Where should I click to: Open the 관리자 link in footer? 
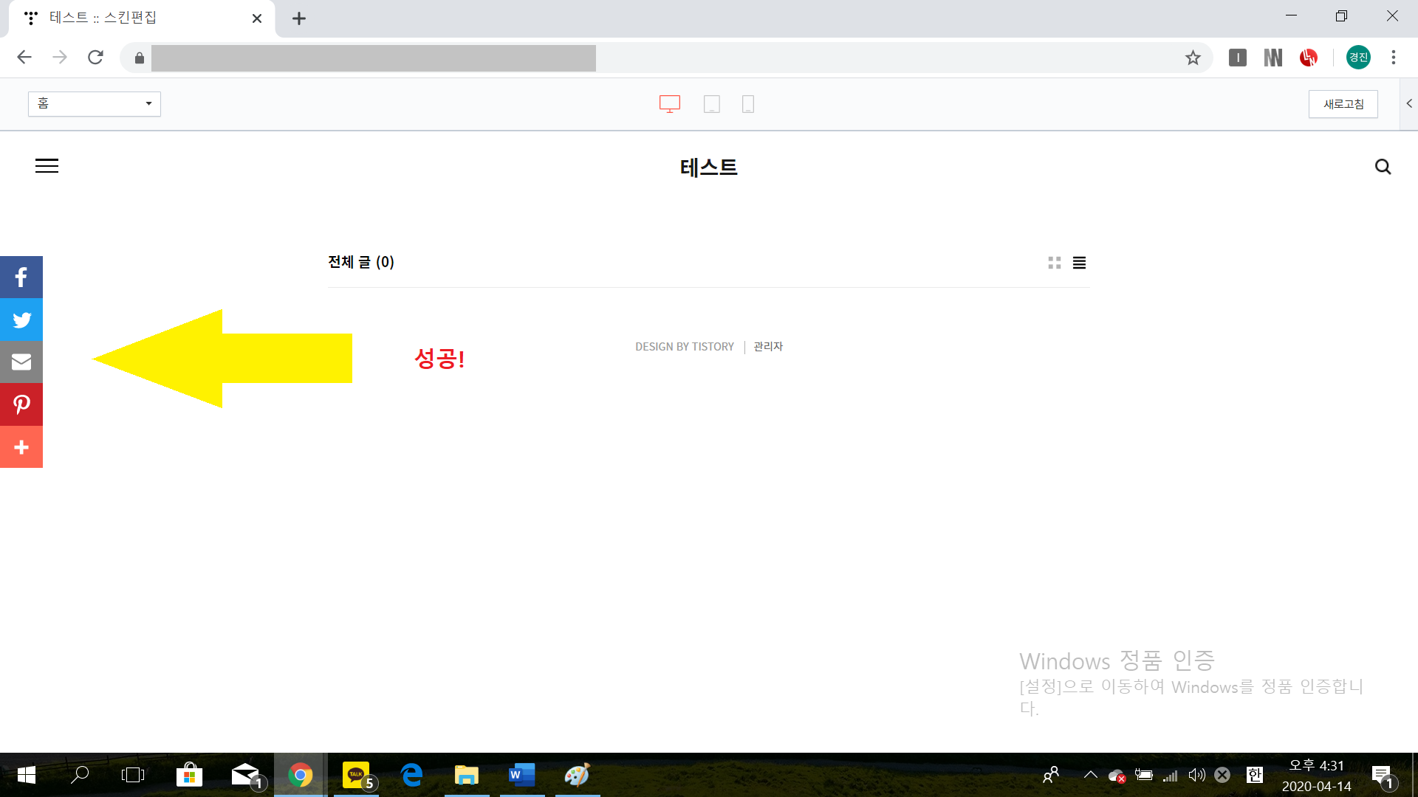tap(768, 347)
